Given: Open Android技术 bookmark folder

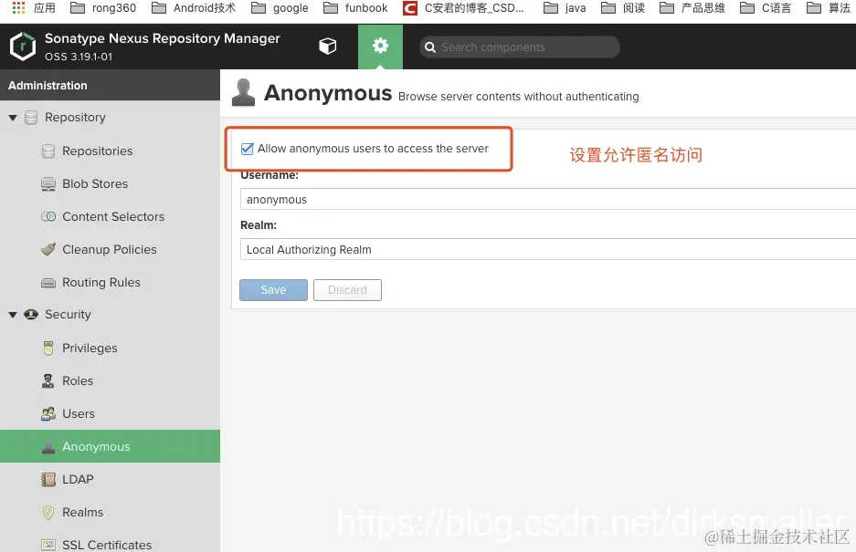Looking at the screenshot, I should coord(194,8).
